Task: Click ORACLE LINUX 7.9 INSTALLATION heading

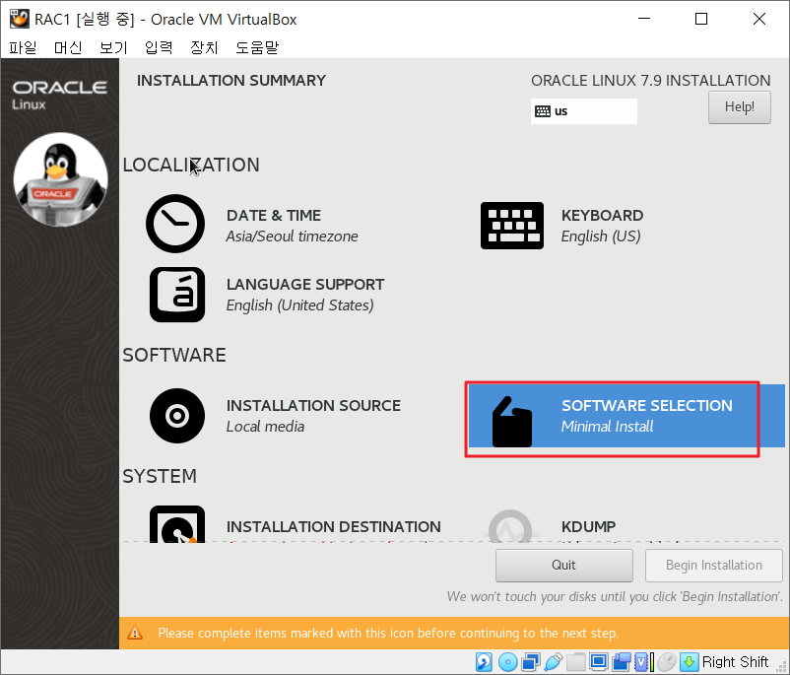Action: [x=650, y=81]
